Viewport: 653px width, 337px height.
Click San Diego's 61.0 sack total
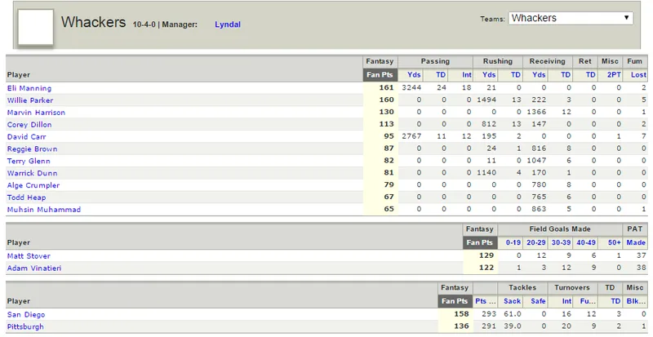(513, 313)
